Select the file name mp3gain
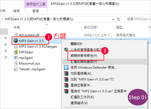This screenshot has width=151, height=109. coord(26,58)
